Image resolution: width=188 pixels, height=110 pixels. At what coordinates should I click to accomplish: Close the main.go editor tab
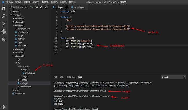point(67,7)
